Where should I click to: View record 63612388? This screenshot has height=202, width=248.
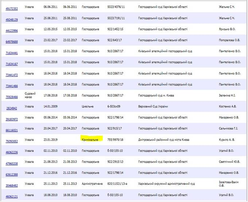click(x=12, y=174)
